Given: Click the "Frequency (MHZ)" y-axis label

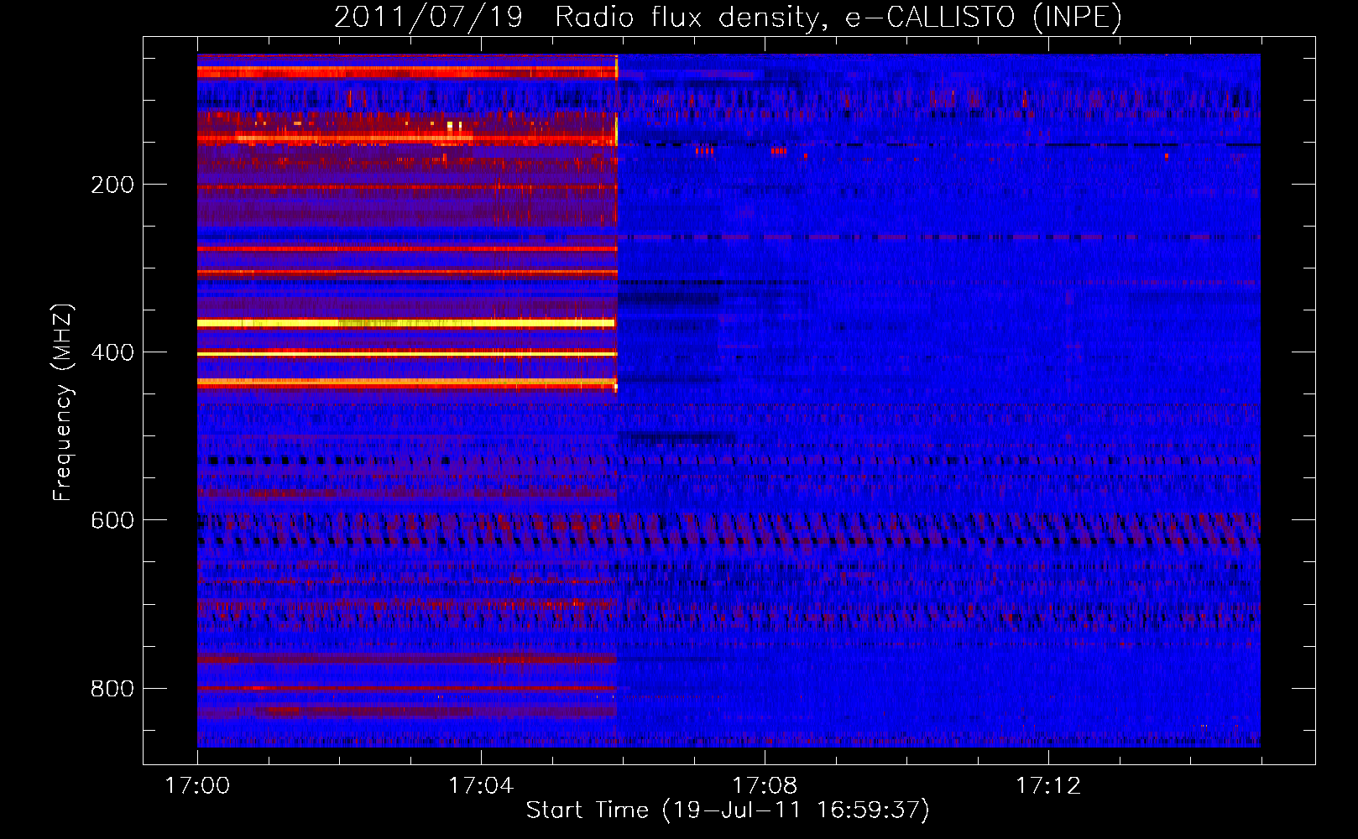Looking at the screenshot, I should pos(63,403).
